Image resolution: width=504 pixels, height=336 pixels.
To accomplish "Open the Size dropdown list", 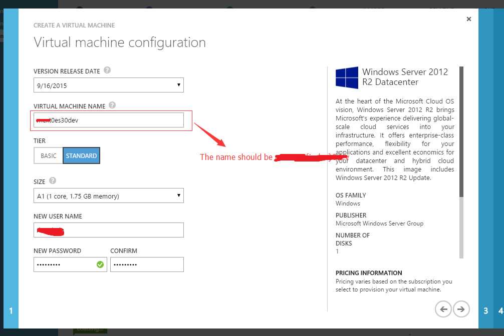I will (x=109, y=195).
